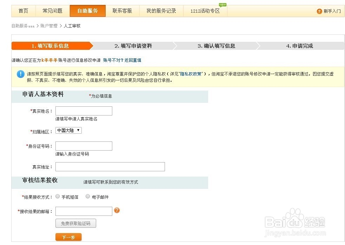Viewport: 345px width, 245px height.
Task: Click the orange help icon next to the 邮箱 field
Action: point(117,211)
